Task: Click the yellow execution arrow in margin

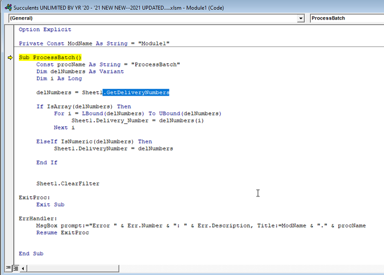Action: (10, 58)
